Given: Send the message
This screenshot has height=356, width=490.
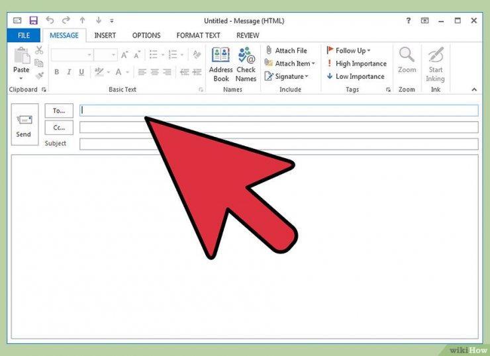Looking at the screenshot, I should point(24,124).
